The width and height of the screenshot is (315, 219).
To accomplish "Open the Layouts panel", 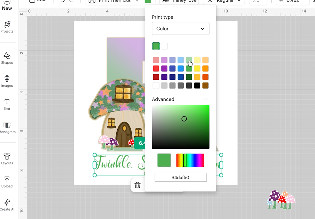I will coord(7,159).
